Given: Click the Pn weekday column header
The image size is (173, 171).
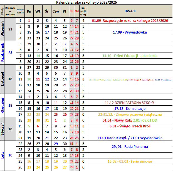Looking at the screenshot, I should 29,11.
